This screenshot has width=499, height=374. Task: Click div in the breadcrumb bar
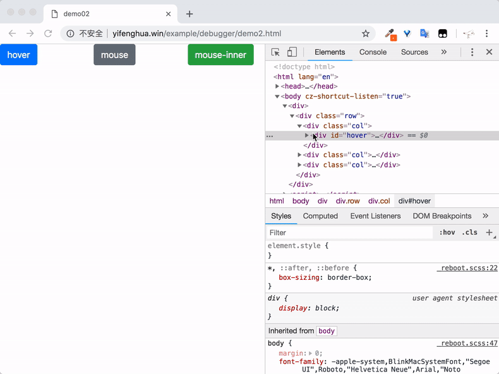322,201
